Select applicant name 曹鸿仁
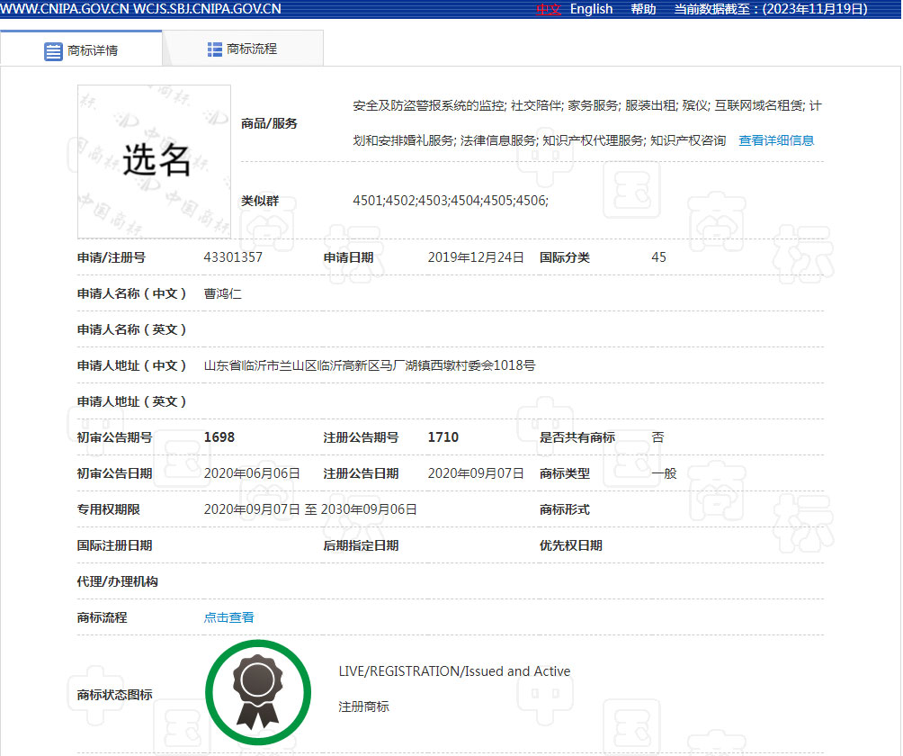This screenshot has width=903, height=756. 223,294
